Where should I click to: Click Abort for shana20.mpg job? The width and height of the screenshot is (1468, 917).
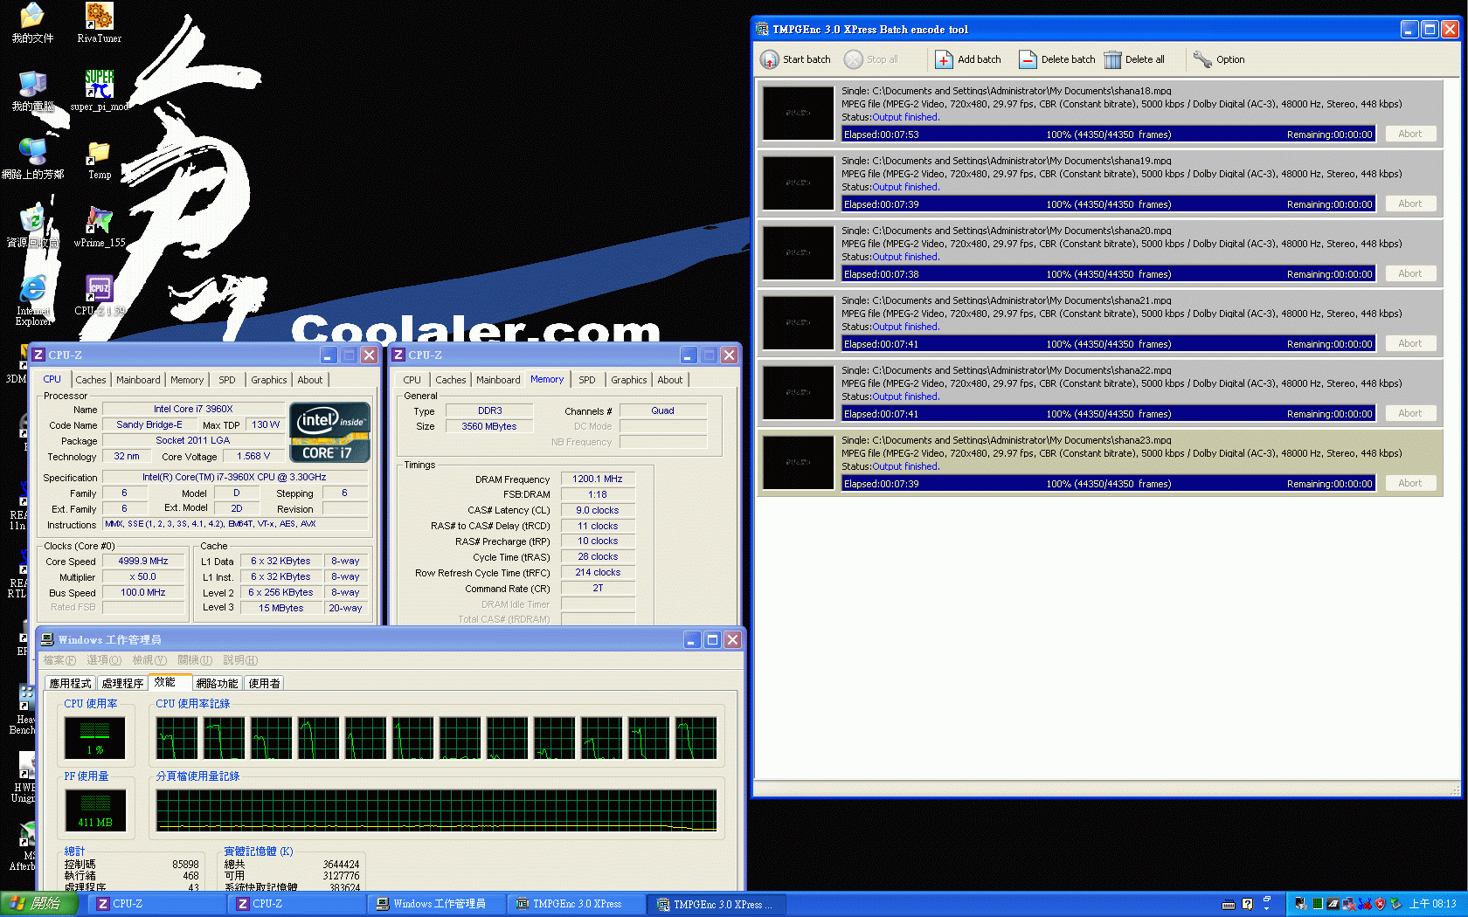pos(1410,273)
